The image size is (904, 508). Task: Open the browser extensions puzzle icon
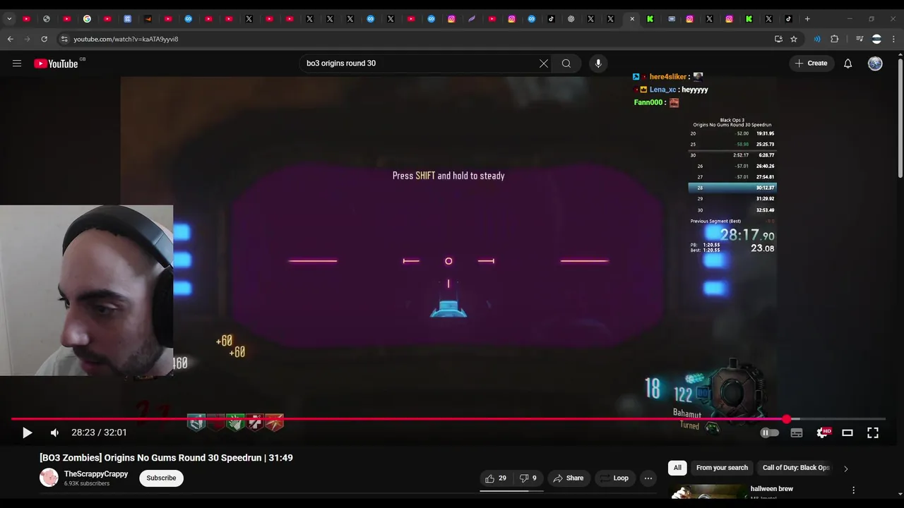835,39
